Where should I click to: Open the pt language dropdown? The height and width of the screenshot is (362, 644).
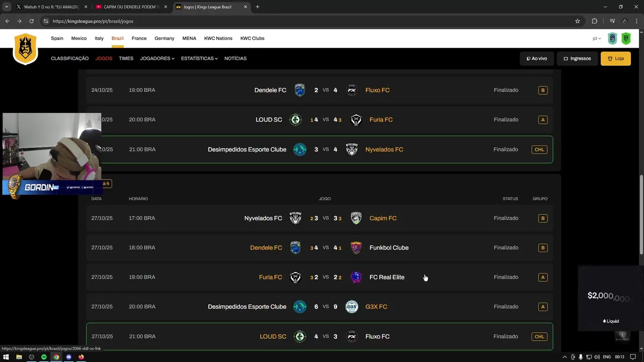tap(597, 39)
